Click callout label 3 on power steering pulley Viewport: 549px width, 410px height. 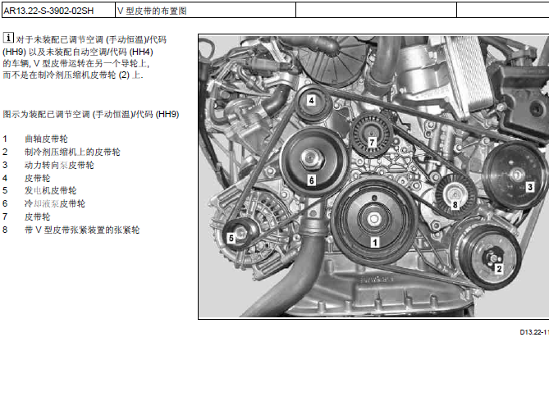tap(530, 187)
